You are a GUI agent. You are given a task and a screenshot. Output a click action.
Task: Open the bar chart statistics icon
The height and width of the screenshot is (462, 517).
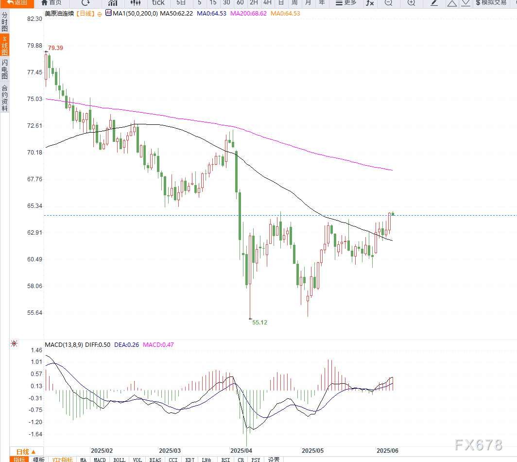coord(112,2)
